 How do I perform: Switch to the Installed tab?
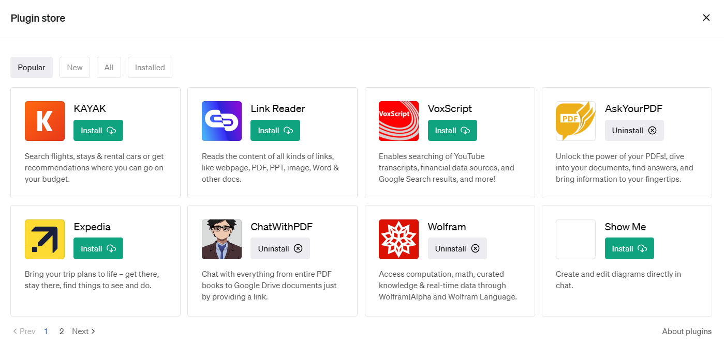[x=150, y=67]
